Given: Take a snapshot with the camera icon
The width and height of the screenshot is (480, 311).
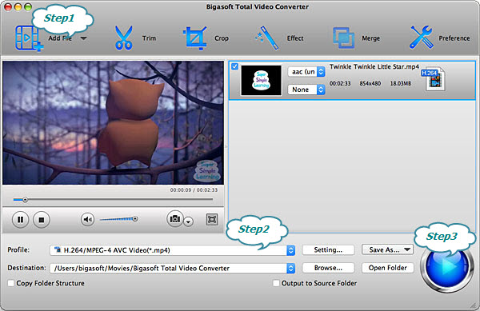Looking at the screenshot, I should [x=174, y=218].
